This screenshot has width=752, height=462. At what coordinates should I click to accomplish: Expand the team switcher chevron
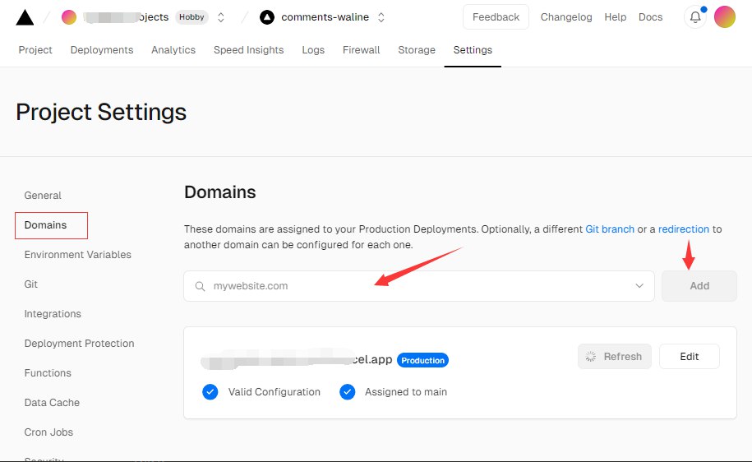pos(221,17)
